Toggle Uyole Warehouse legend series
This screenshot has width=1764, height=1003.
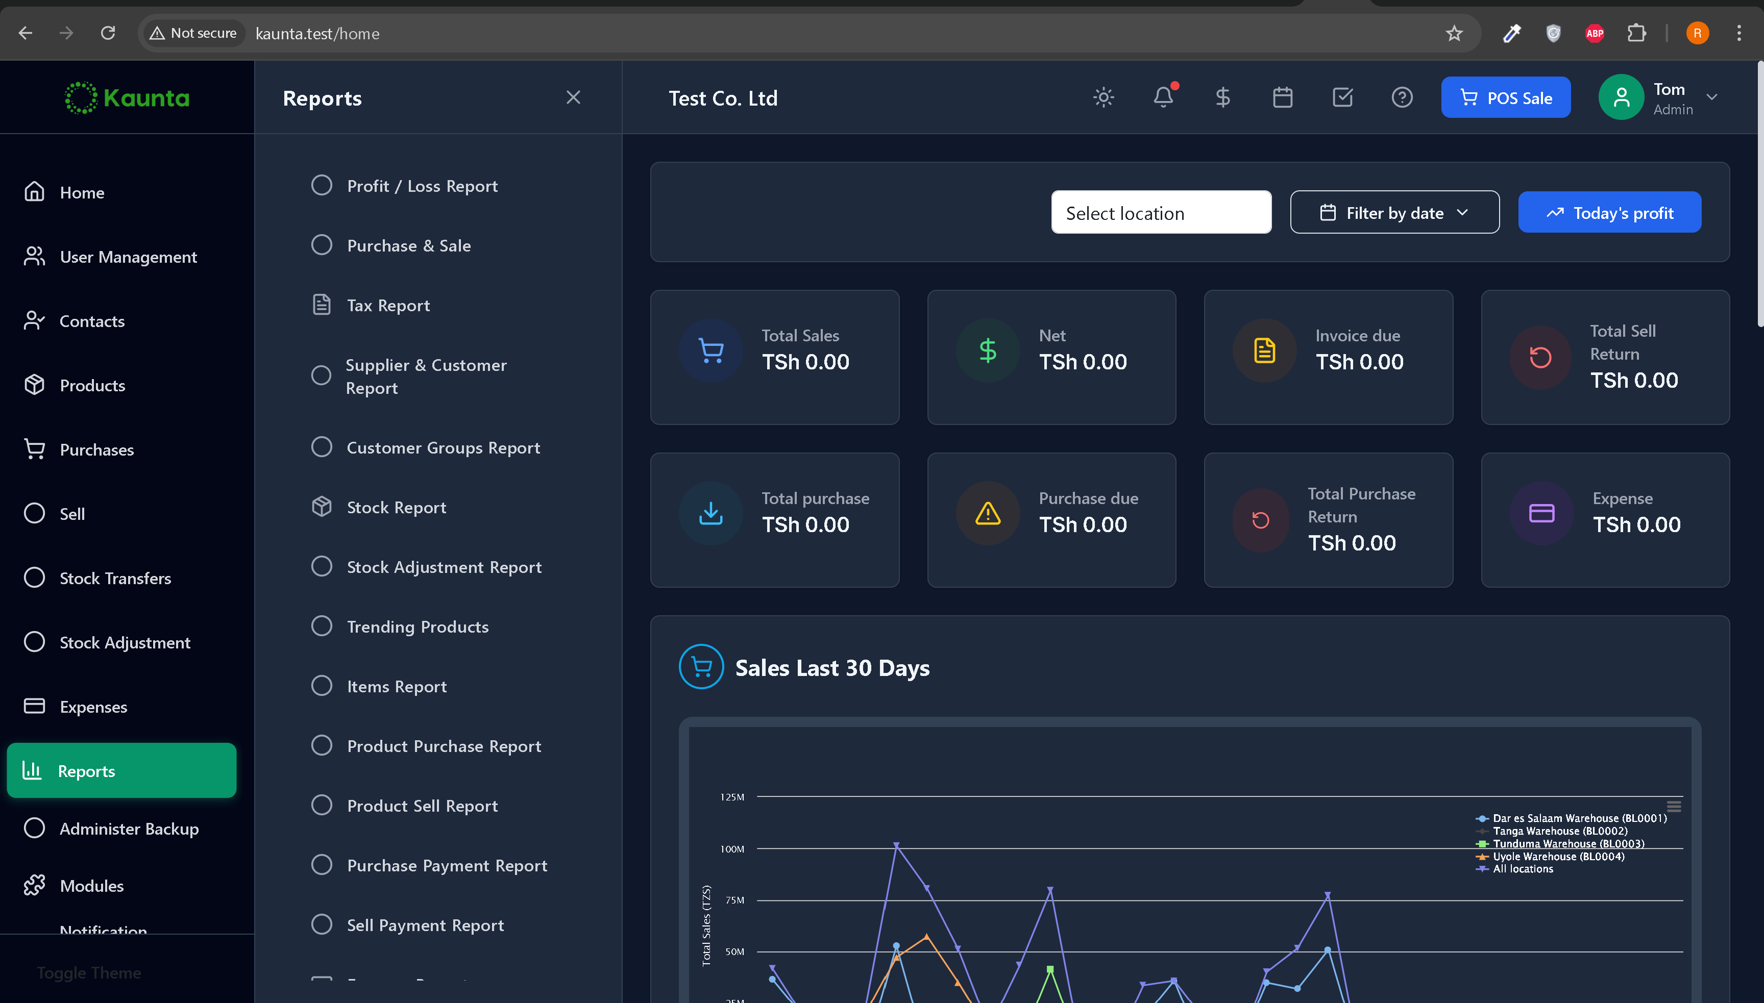1550,857
